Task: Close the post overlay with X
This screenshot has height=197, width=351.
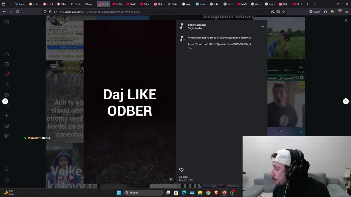Action: click(346, 21)
